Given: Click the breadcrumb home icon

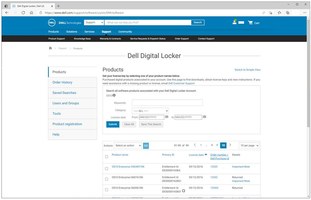Looking at the screenshot, I should tap(50, 48).
